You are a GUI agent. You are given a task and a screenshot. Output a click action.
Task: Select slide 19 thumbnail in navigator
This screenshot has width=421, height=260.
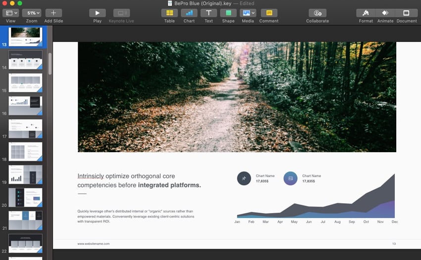(26, 174)
